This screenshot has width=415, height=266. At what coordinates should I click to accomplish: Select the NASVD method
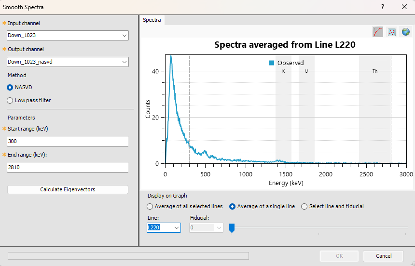click(x=10, y=87)
